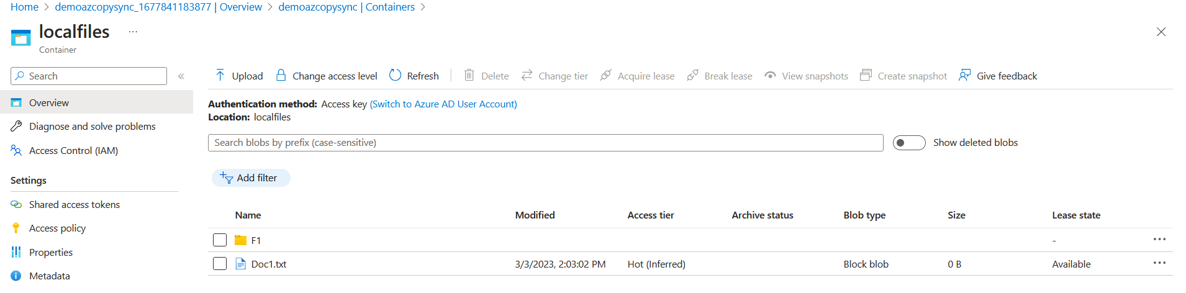Select the Doc1.txt row checkbox
Viewport: 1186px width, 293px height.
click(220, 264)
